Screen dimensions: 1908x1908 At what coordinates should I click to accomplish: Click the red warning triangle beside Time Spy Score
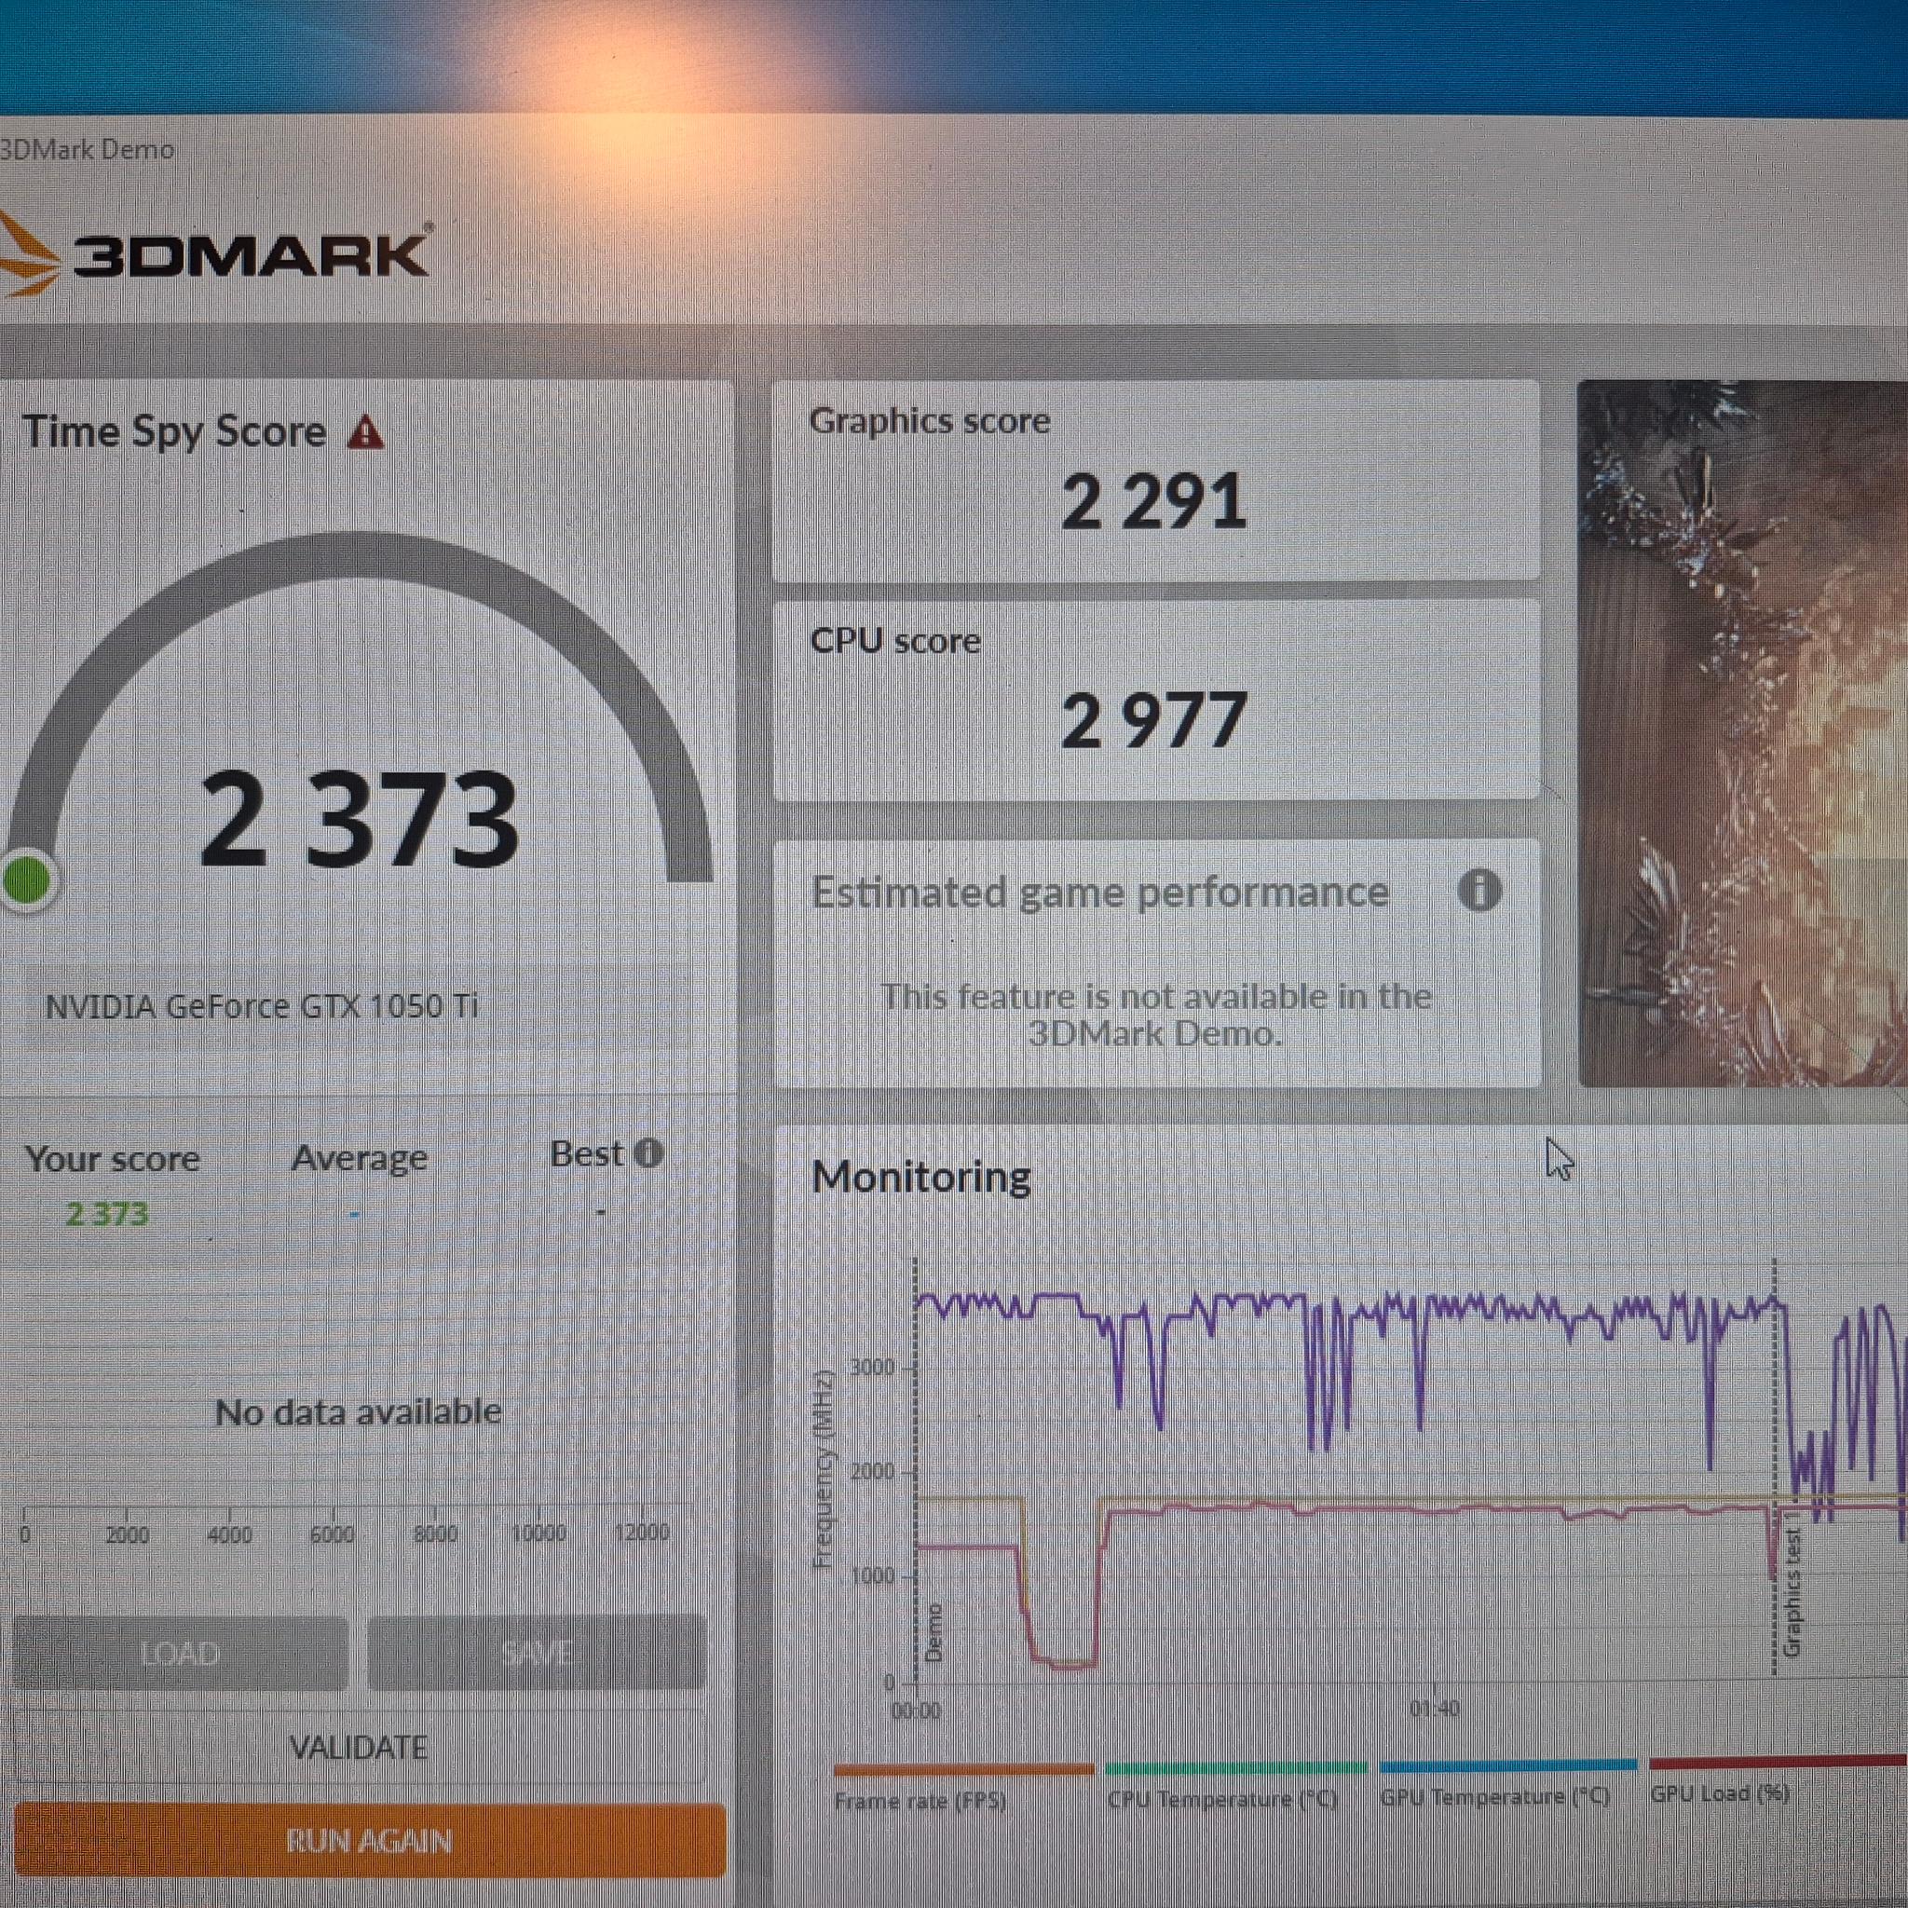tap(365, 432)
